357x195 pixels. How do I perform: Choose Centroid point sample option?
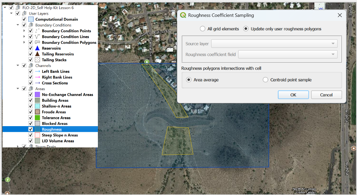pyautogui.click(x=265, y=80)
